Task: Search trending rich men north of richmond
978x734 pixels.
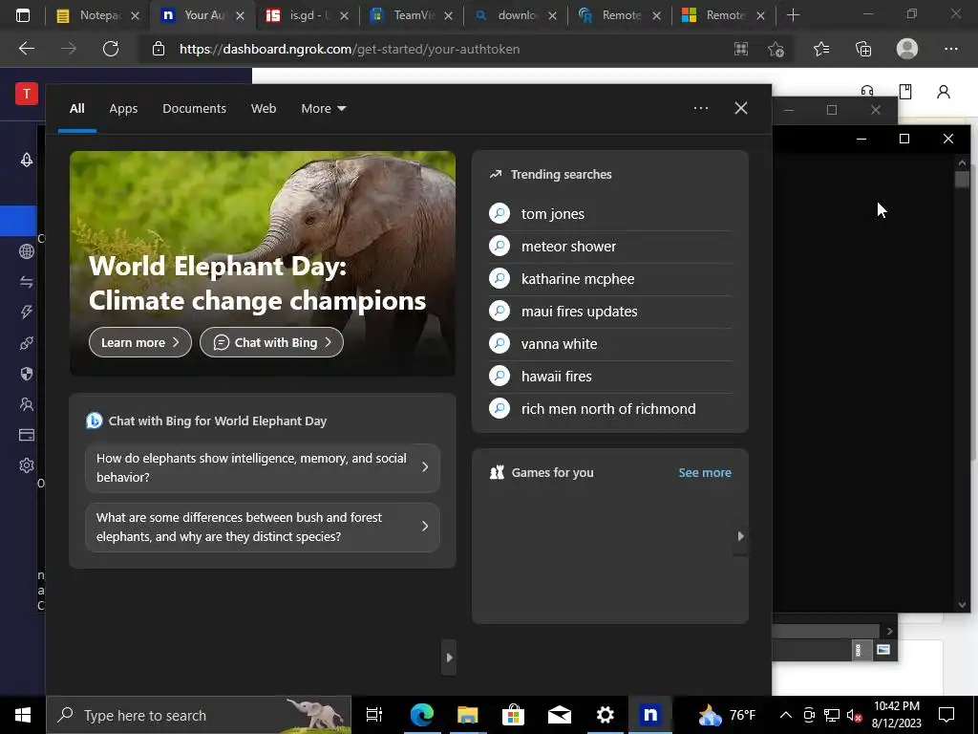Action: [610, 409]
